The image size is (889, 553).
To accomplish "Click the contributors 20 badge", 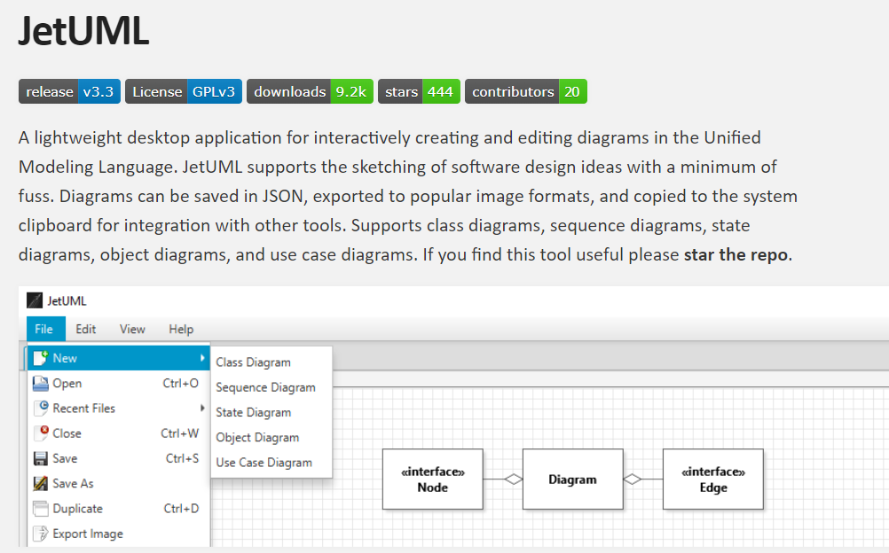I will [x=526, y=92].
